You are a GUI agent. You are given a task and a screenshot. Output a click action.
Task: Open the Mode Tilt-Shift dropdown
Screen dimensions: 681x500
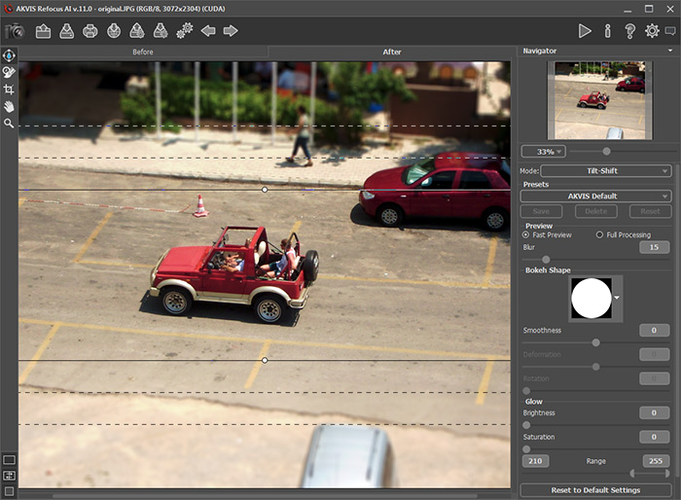[606, 171]
